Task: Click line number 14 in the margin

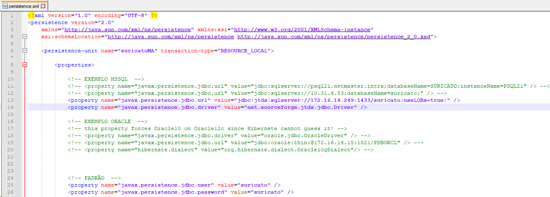Action: coord(11,107)
